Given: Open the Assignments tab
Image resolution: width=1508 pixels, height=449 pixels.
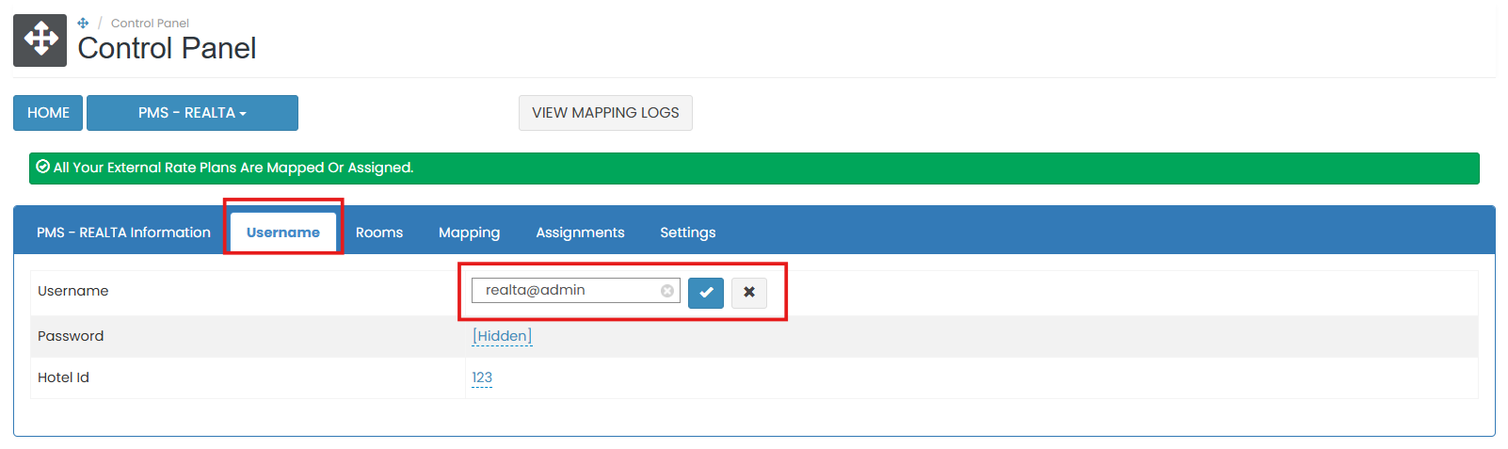Looking at the screenshot, I should [x=580, y=233].
